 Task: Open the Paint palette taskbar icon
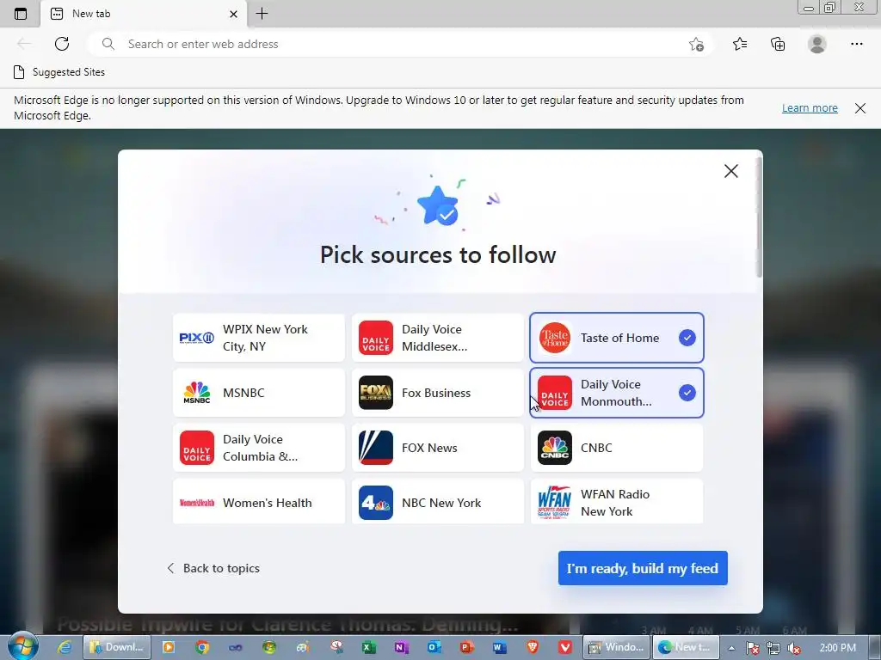pyautogui.click(x=303, y=647)
